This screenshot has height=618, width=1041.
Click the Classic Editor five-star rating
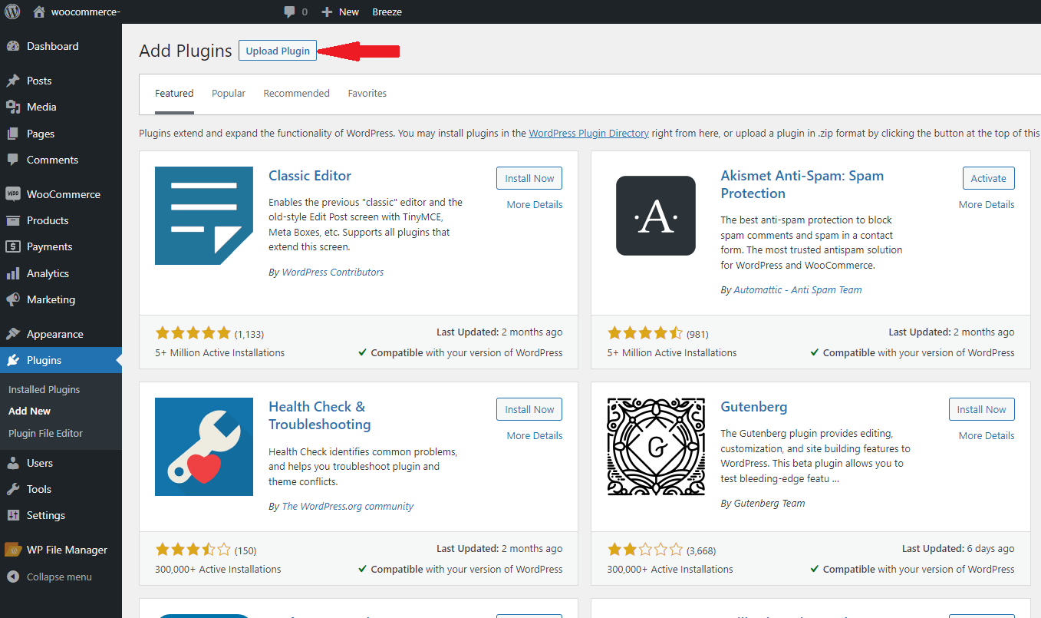(x=193, y=333)
